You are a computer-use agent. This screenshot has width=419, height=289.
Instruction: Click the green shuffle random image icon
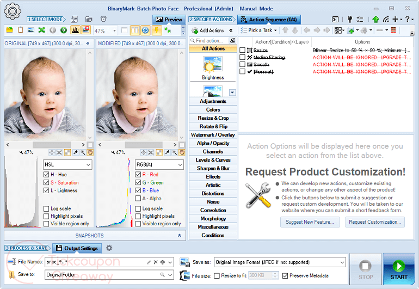(x=42, y=30)
